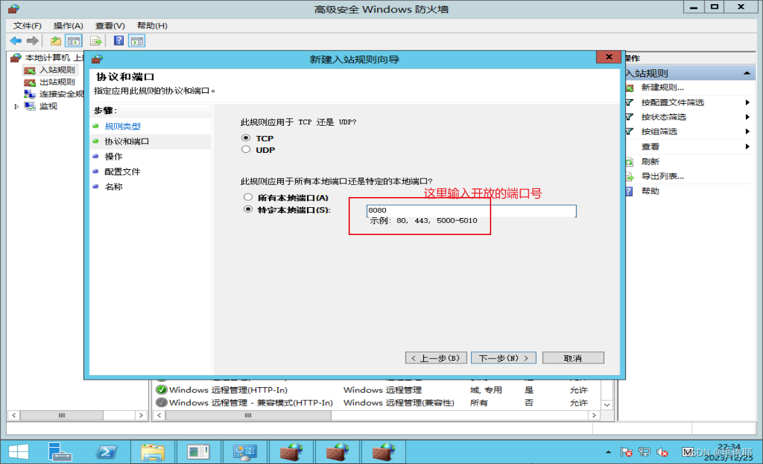Select the Windows 远程管理(HTTP-In) rule row

point(377,390)
